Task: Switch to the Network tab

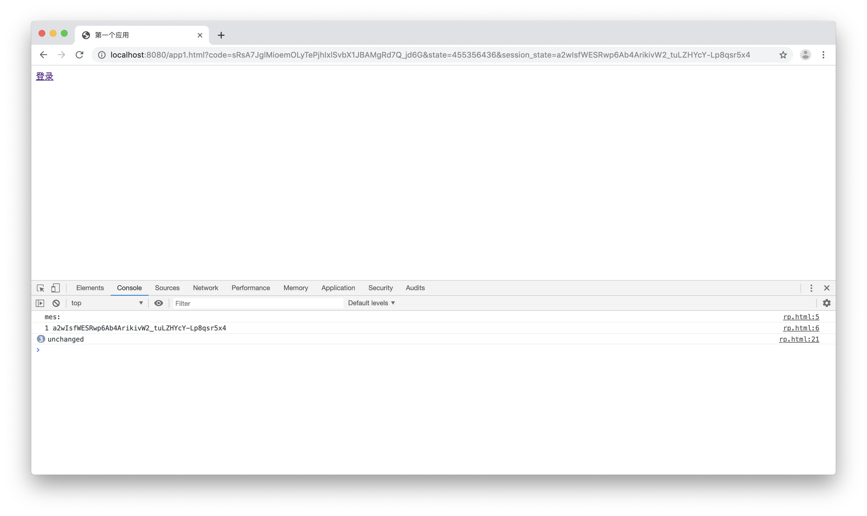Action: (205, 288)
